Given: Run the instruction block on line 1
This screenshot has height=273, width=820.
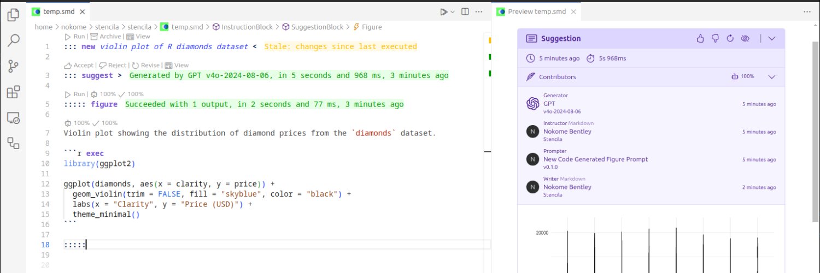Looking at the screenshot, I should (75, 37).
